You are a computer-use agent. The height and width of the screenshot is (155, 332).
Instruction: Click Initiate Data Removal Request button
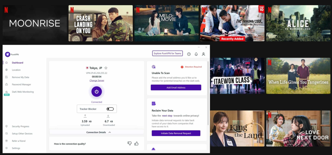(x=176, y=133)
